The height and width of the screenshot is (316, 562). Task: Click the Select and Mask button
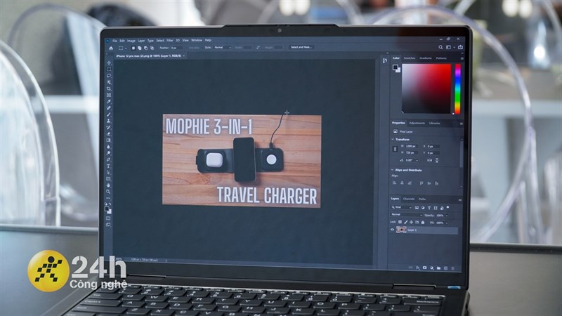[301, 47]
